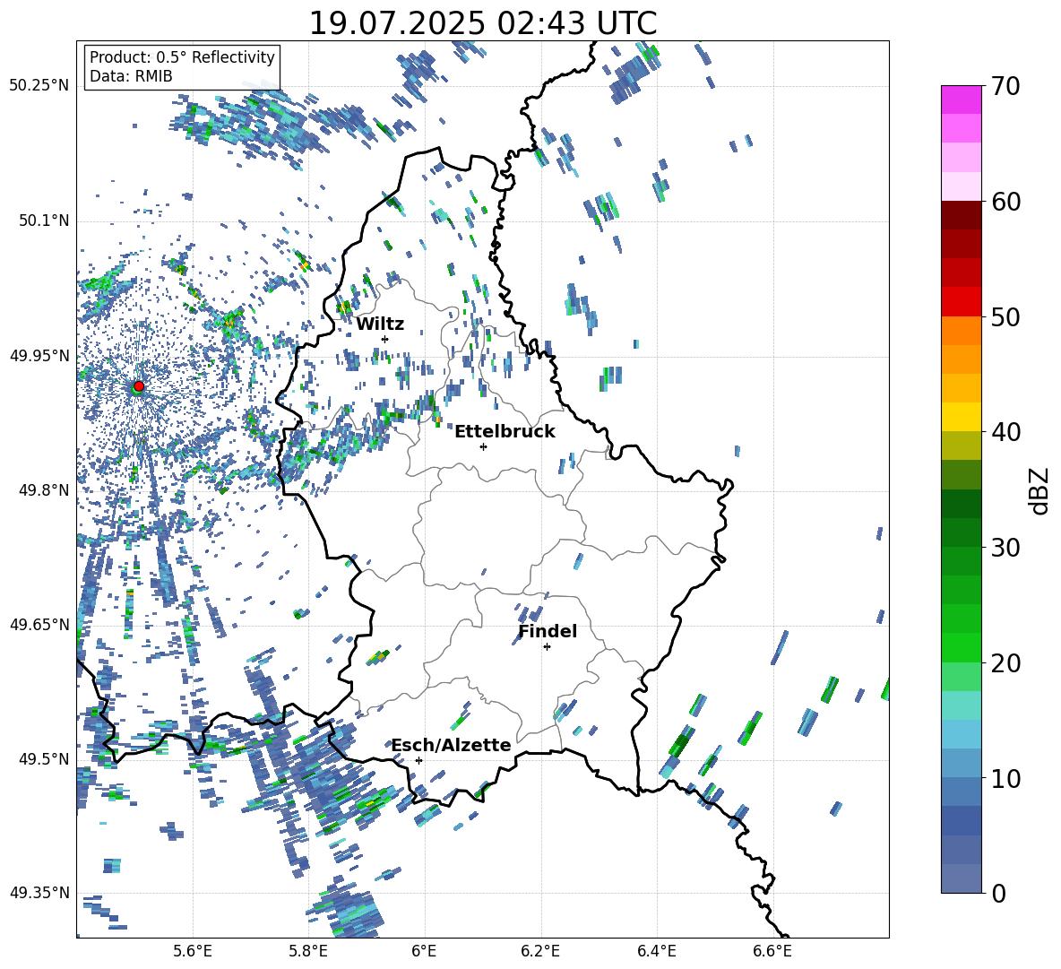The image size is (1061, 969).
Task: Click the dBZ colorbar axis label
Action: click(1040, 490)
